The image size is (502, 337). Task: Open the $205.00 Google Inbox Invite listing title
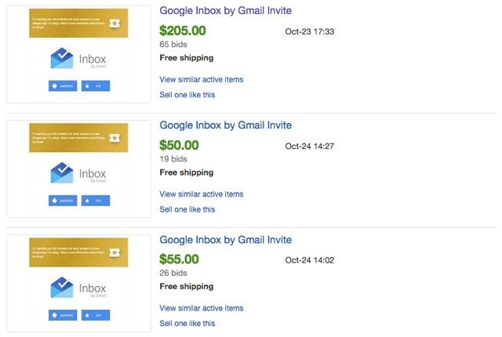(225, 10)
